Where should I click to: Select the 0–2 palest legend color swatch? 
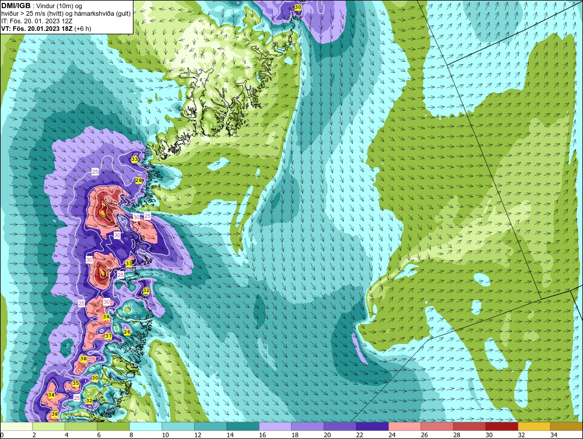click(17, 426)
